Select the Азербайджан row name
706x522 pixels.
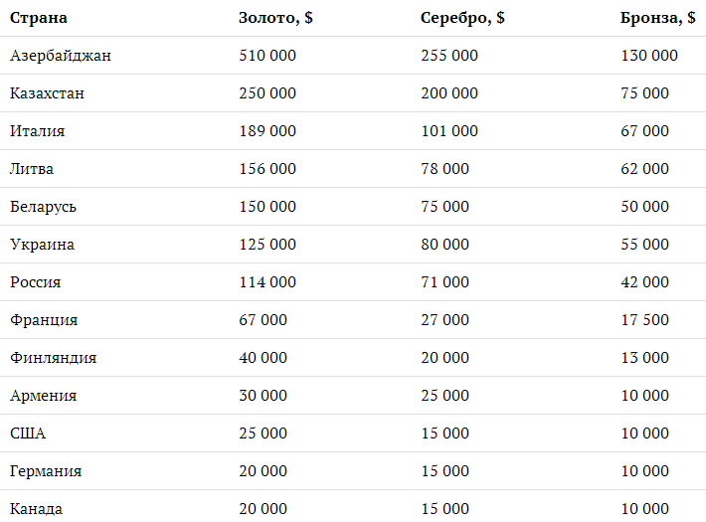[x=61, y=56]
